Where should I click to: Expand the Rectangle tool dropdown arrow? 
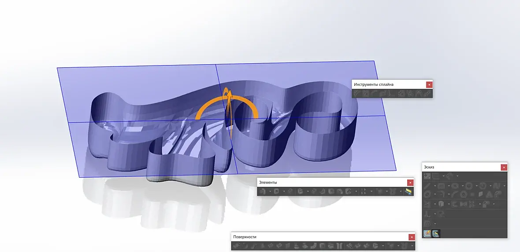(x=449, y=186)
